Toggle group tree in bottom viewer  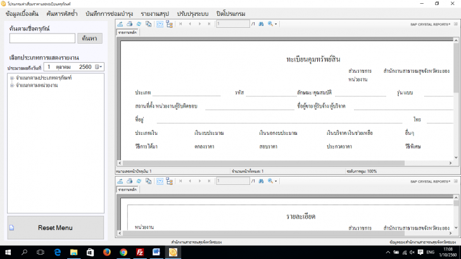click(169, 181)
